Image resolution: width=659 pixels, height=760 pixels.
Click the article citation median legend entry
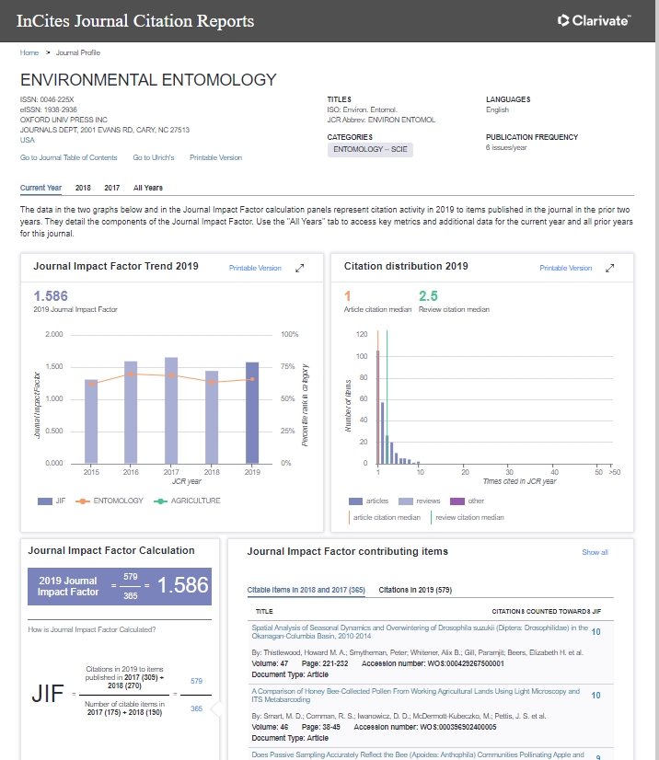tap(387, 517)
